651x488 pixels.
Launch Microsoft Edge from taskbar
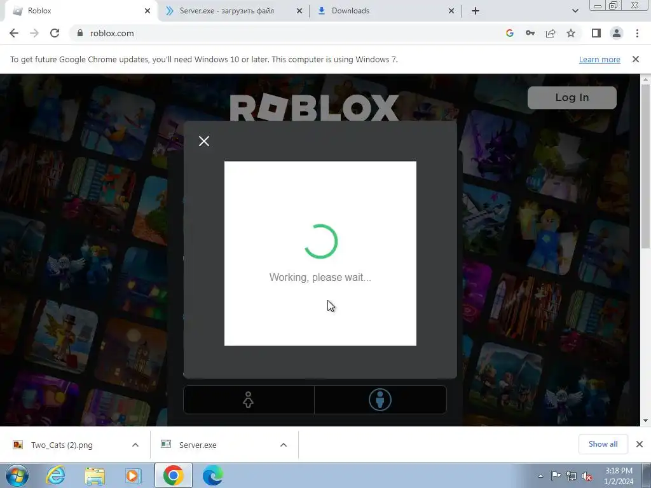pos(212,475)
